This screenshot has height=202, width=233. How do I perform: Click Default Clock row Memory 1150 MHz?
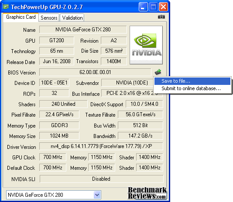[102, 168]
